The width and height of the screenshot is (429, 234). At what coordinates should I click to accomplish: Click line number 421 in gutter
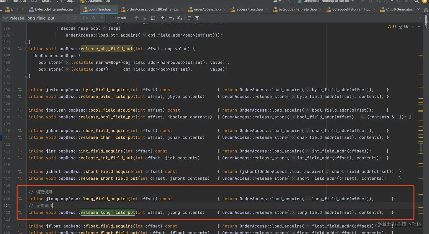point(7,206)
